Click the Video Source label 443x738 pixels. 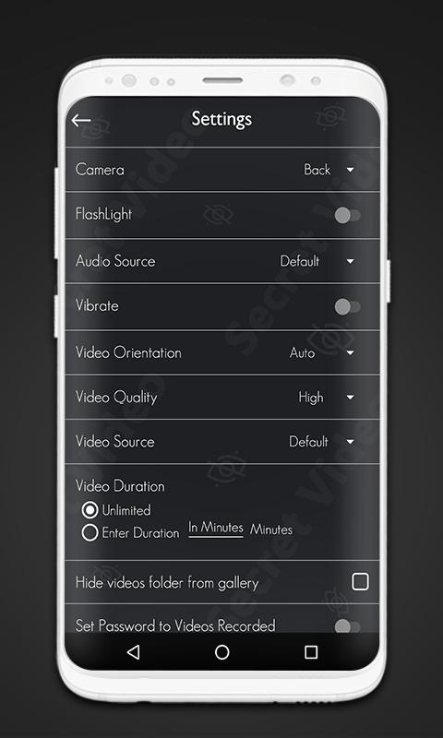point(114,442)
